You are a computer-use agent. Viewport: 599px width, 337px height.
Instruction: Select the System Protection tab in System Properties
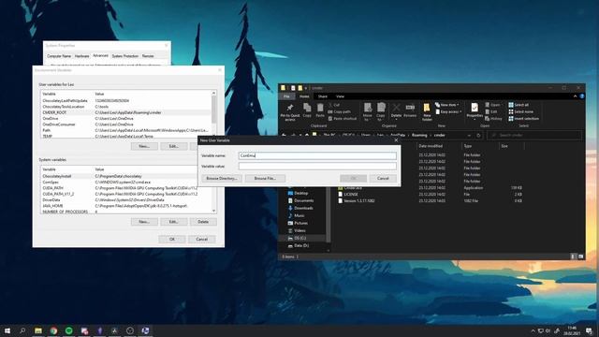pos(124,56)
